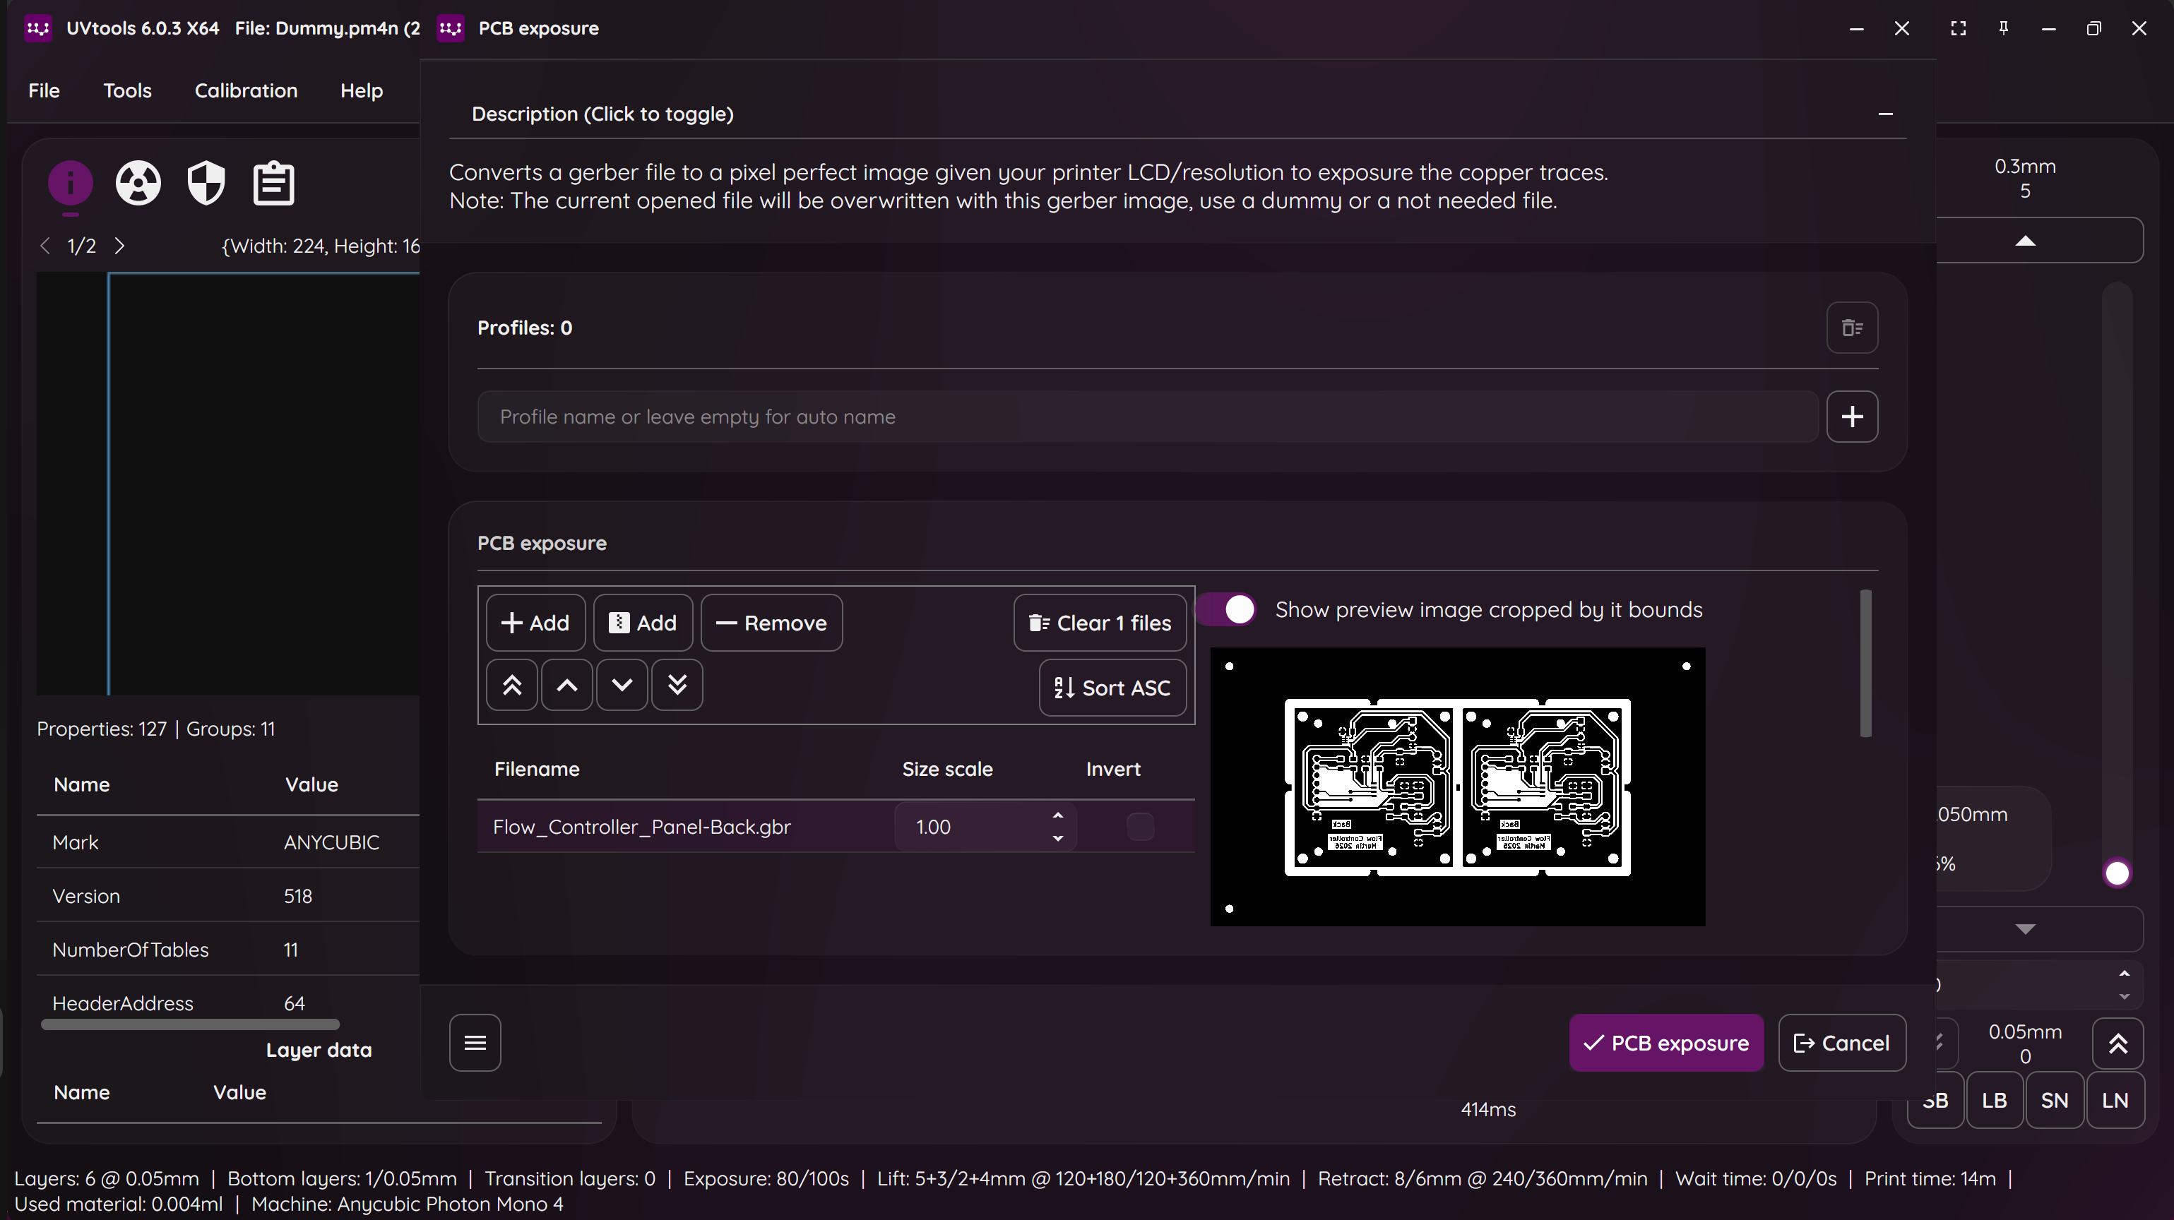The image size is (2174, 1220).
Task: Move file to bottom with double-down arrows
Action: [677, 685]
